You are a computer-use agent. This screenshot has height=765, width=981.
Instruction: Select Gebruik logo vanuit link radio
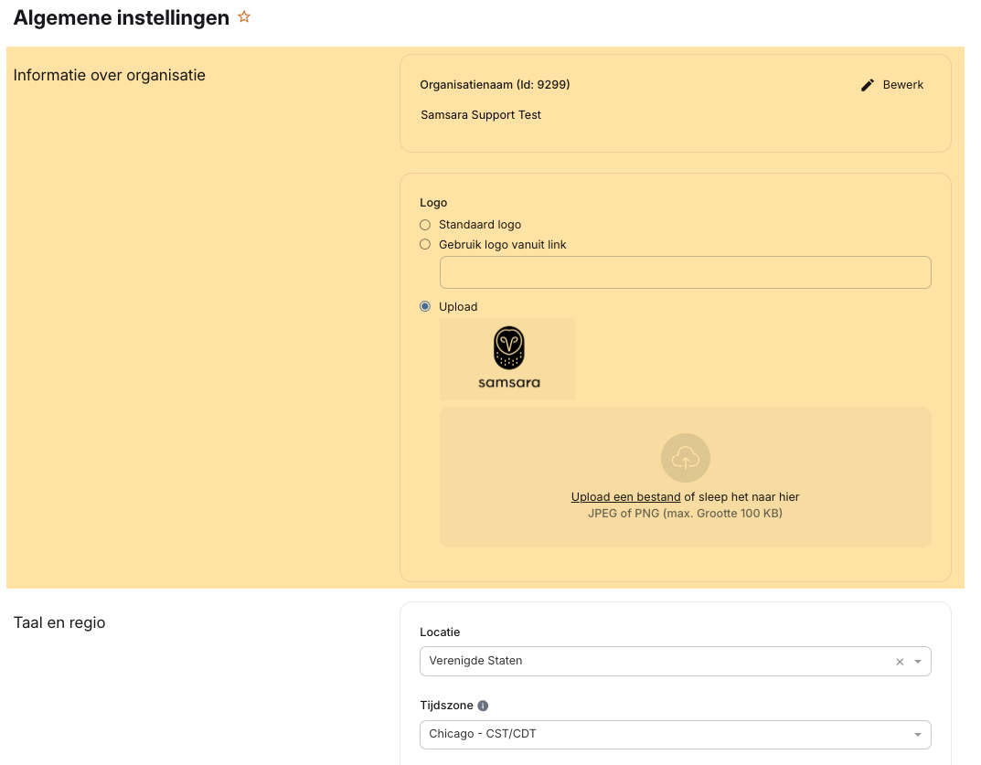tap(425, 245)
